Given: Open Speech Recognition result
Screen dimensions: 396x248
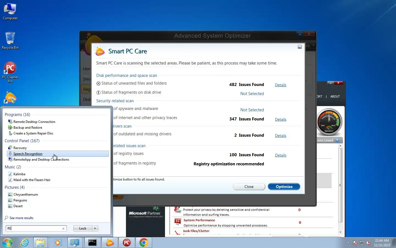Looking at the screenshot, I should pyautogui.click(x=58, y=154).
